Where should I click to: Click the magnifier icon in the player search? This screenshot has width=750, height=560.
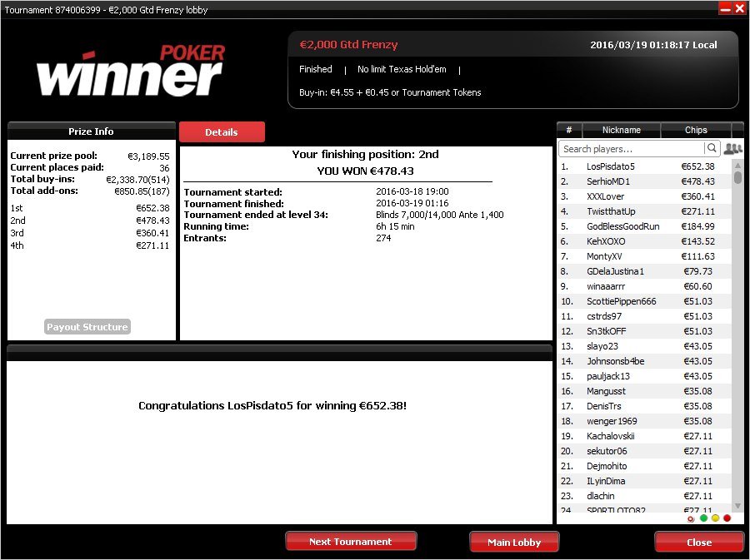pos(712,148)
